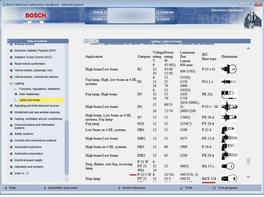Viewport: 264px width, 197px height.
Task: Click the spark plug image in header
Action: (252, 20)
